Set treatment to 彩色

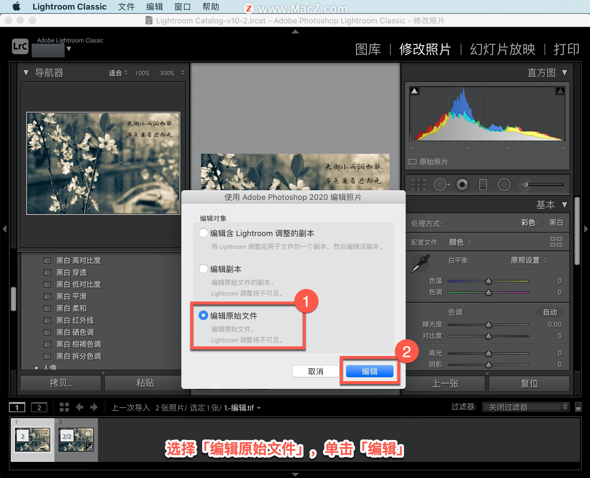point(528,223)
